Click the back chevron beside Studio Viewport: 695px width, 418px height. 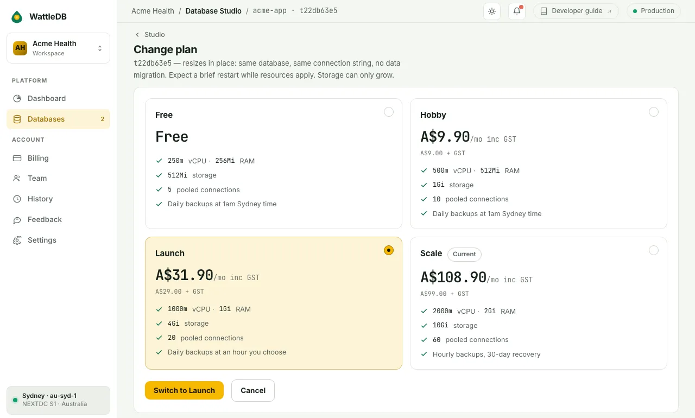(137, 35)
